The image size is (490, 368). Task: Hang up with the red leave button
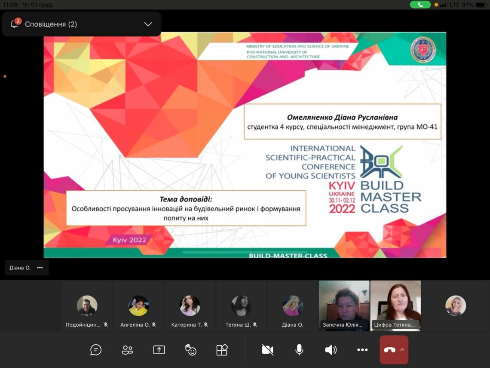click(x=389, y=350)
